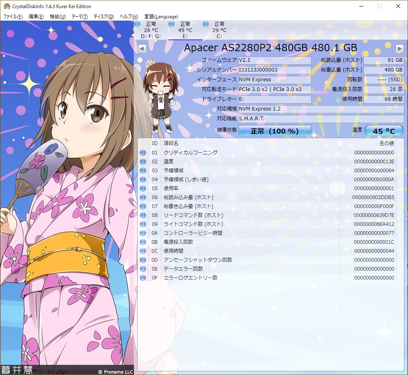Click the standard field NVM Express 1.2
408x375 pixels.
click(321, 109)
